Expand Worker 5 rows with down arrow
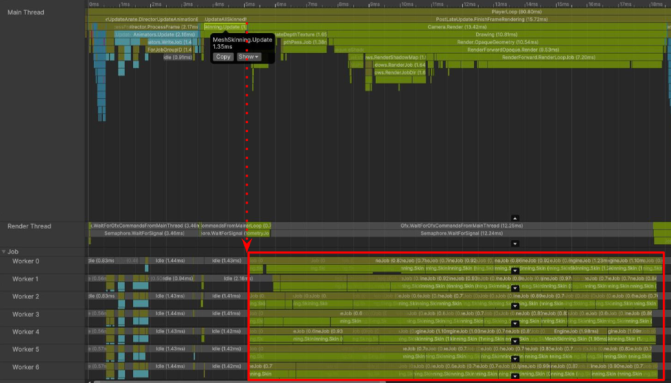This screenshot has height=383, width=671. (515, 358)
